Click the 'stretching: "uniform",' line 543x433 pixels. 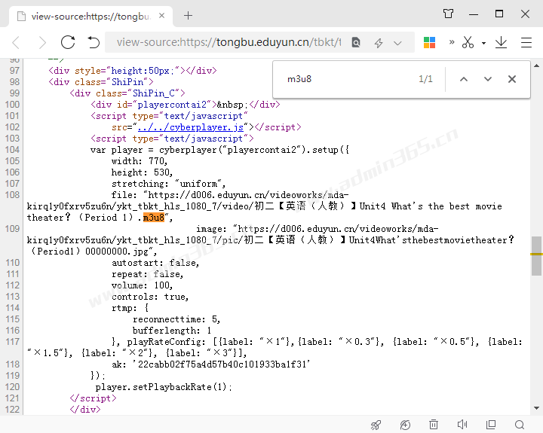(169, 184)
